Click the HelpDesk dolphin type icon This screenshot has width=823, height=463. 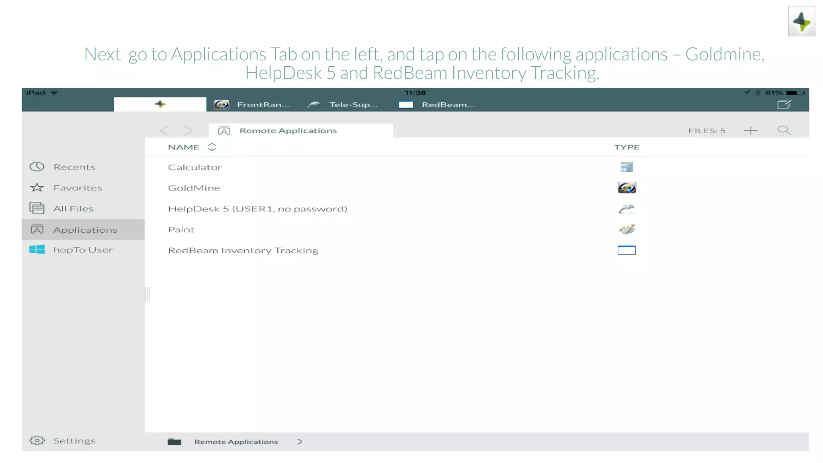pyautogui.click(x=626, y=209)
